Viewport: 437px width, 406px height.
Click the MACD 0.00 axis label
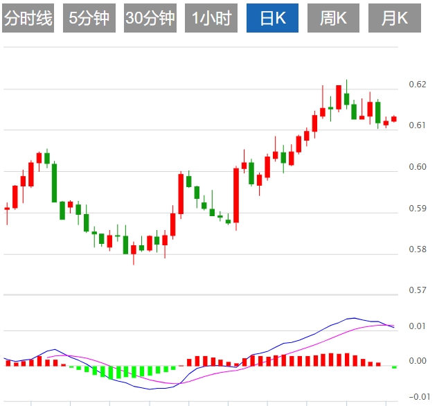[418, 361]
